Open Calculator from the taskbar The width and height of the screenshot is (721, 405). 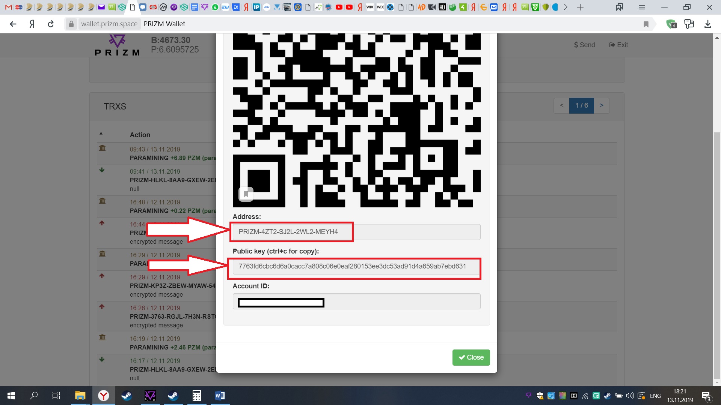[x=196, y=396]
